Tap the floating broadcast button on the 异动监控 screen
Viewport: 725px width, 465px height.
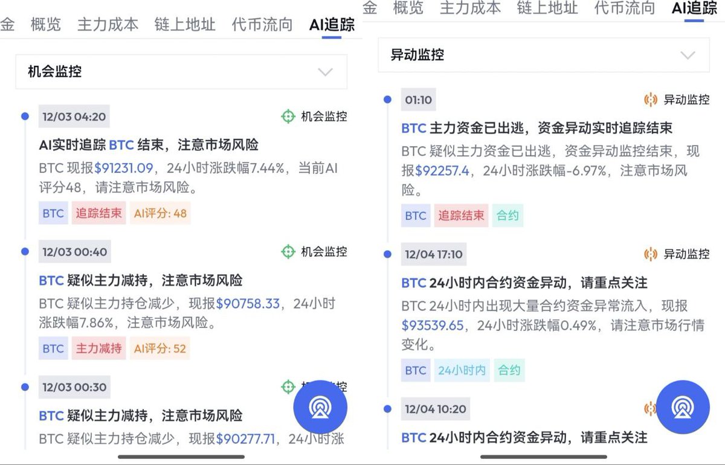[x=683, y=407]
